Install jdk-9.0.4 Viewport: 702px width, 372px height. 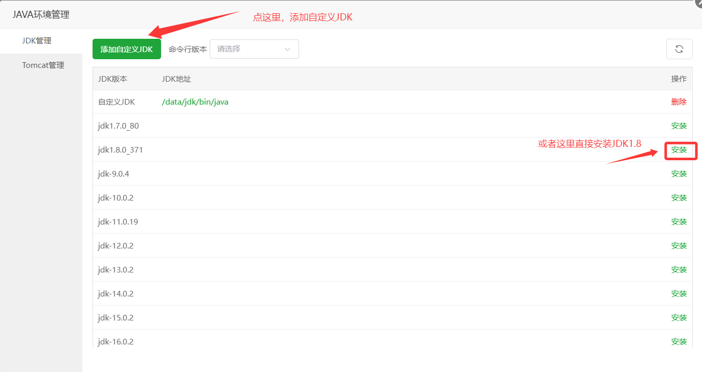coord(678,174)
